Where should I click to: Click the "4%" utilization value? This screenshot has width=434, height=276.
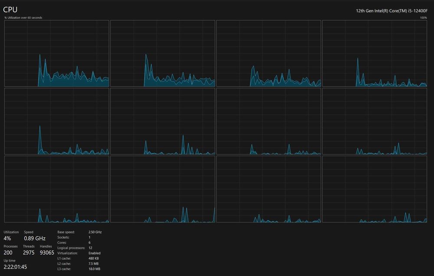(x=7, y=238)
